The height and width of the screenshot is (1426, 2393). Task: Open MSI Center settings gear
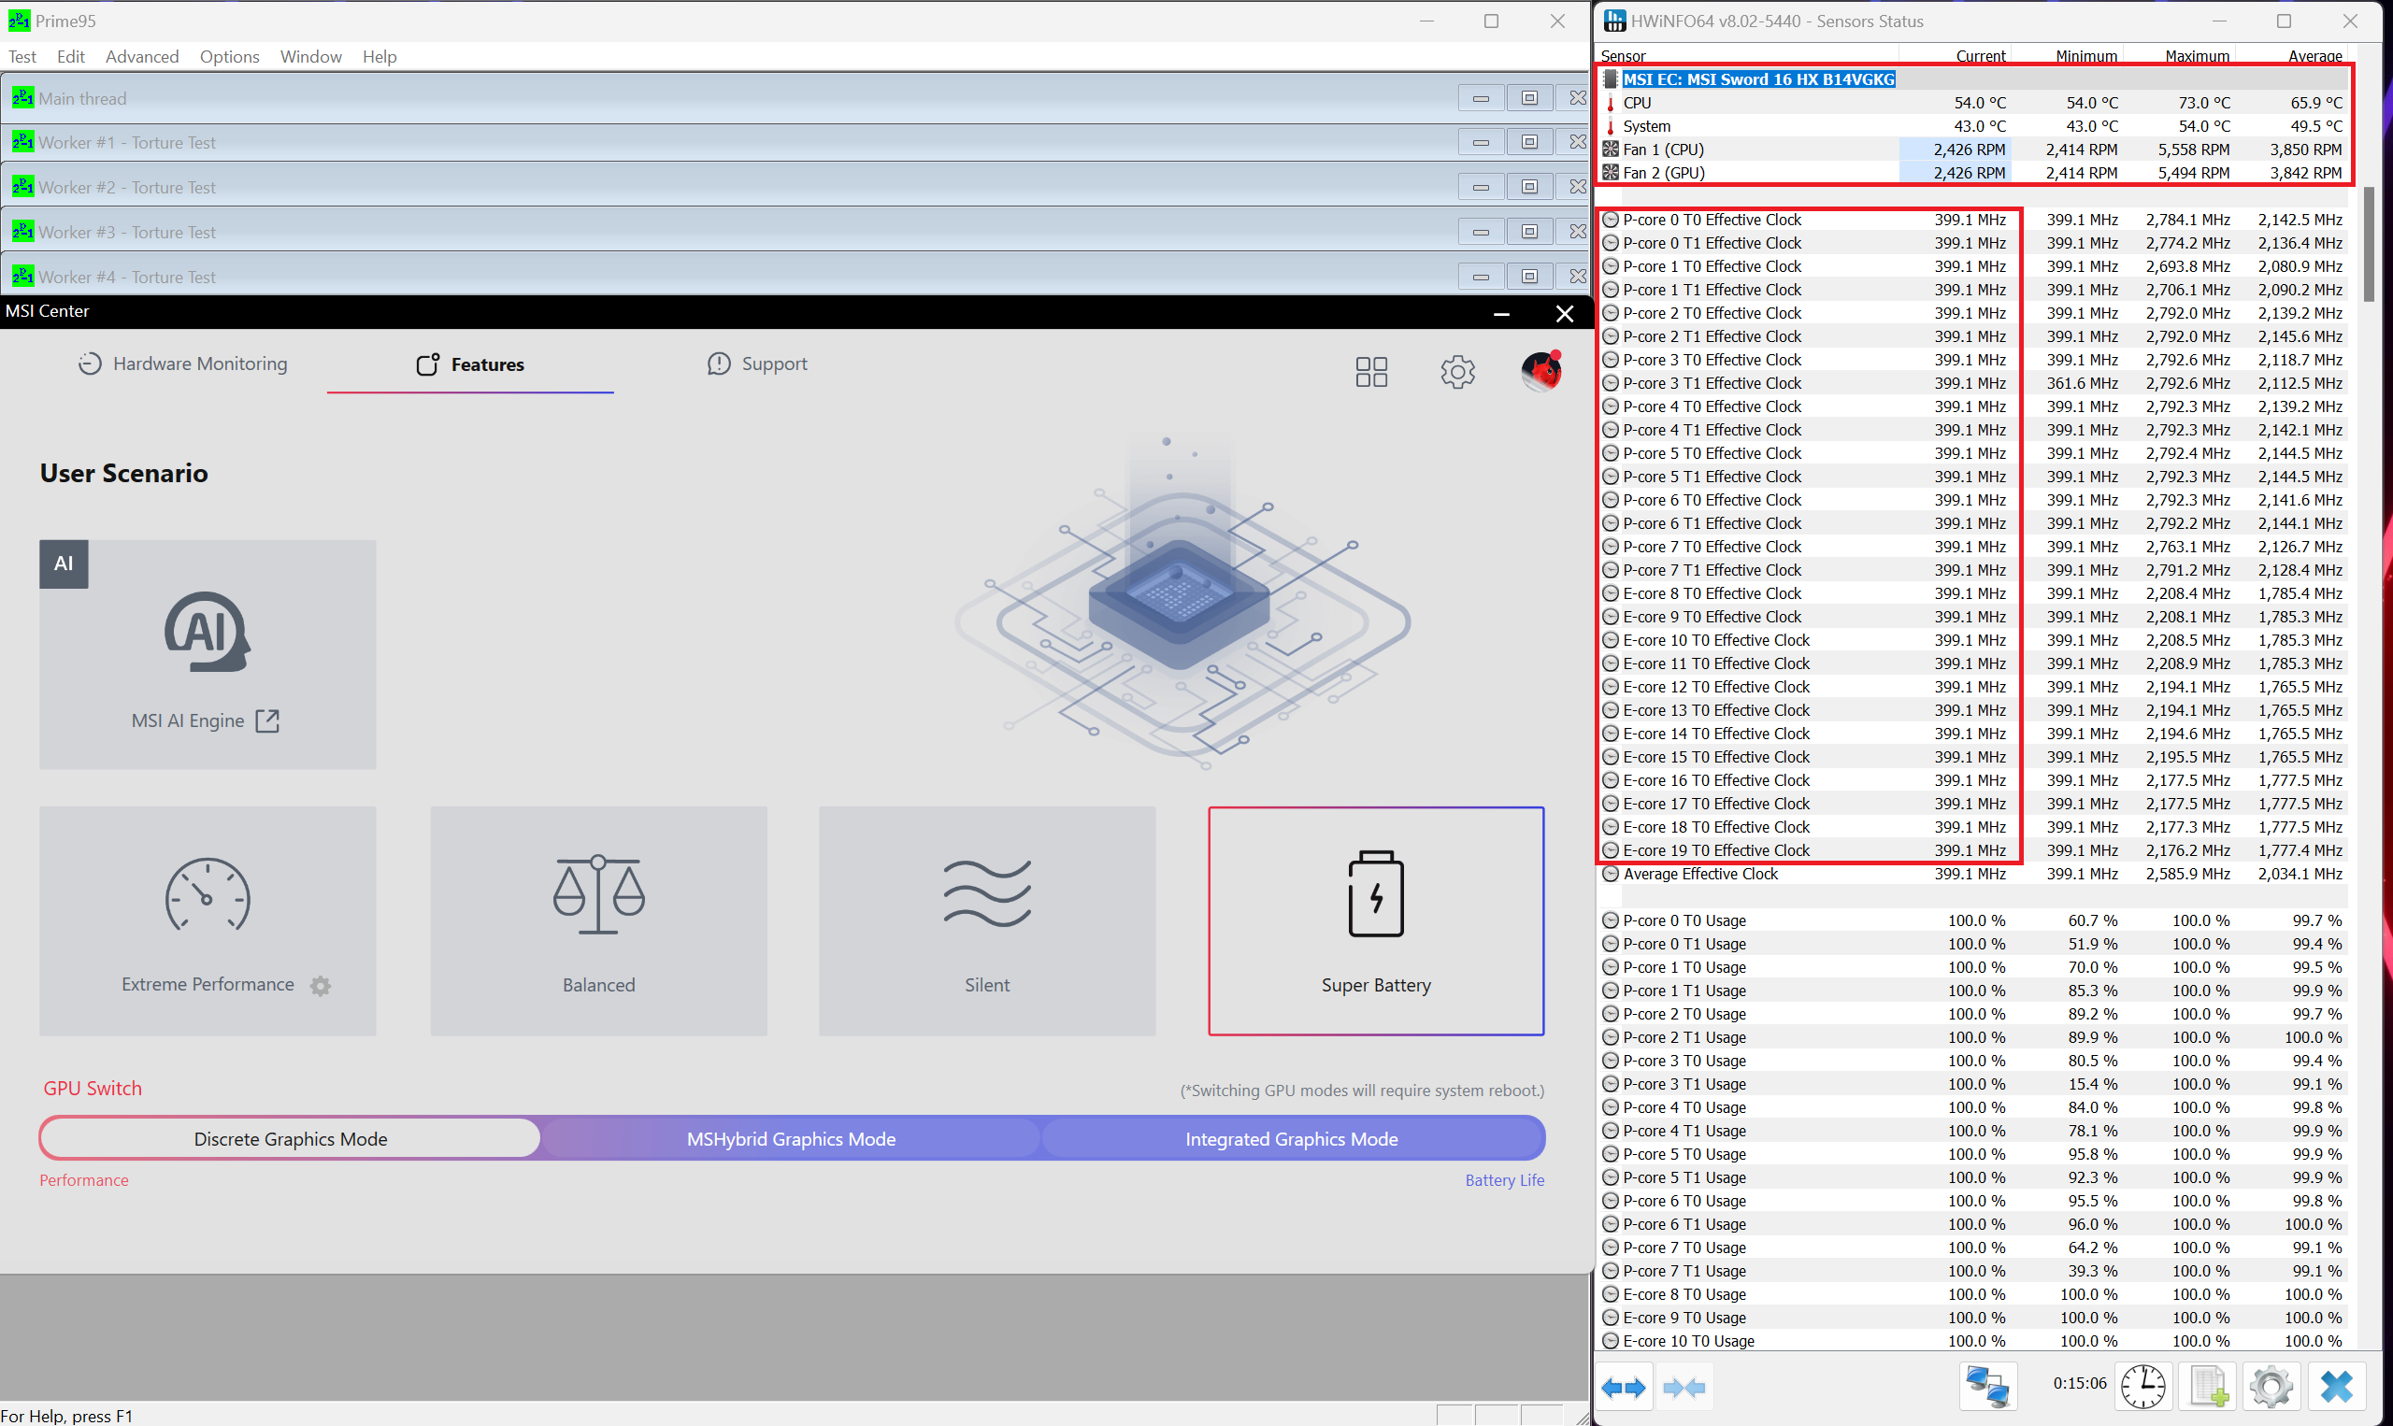(x=1458, y=372)
